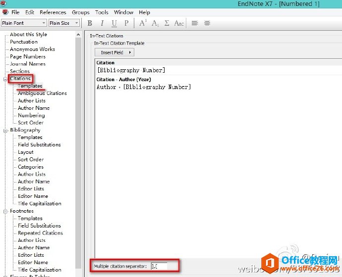Select the Bibliography node label
This screenshot has width=342, height=277.
coord(25,130)
